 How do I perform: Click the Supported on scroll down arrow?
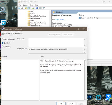[x=85, y=52]
